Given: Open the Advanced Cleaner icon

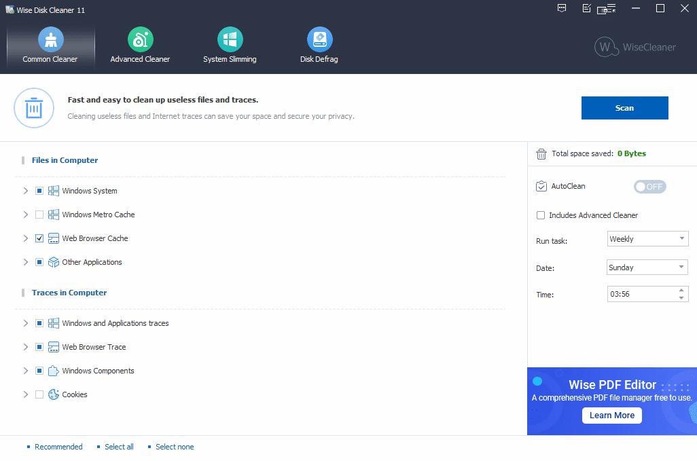Looking at the screenshot, I should (140, 39).
